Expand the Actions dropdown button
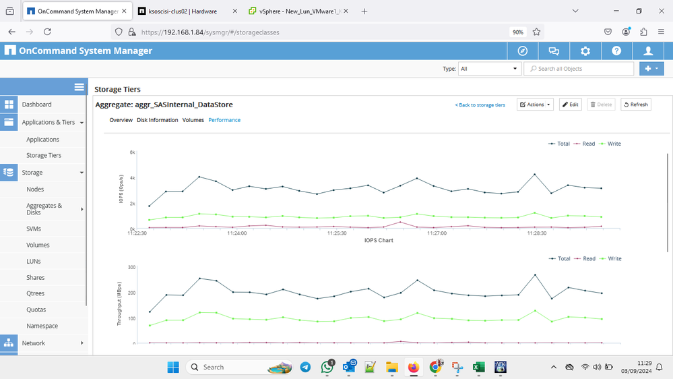This screenshot has width=673, height=379. (x=535, y=105)
